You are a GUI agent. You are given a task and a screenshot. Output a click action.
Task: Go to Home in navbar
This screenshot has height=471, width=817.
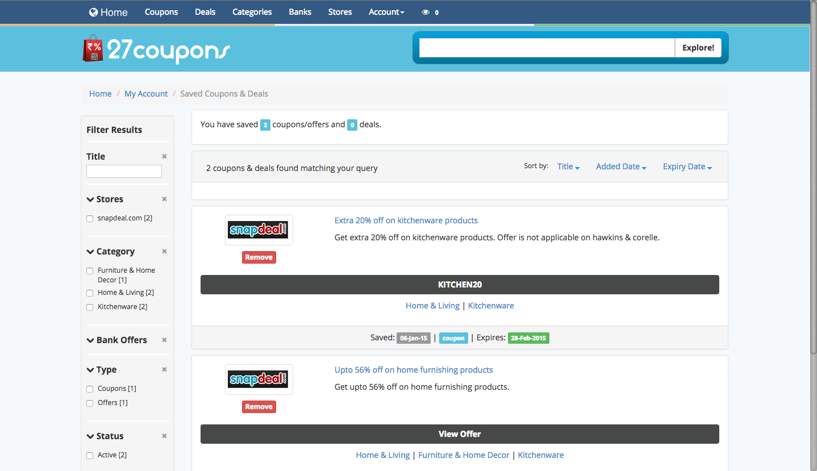(x=109, y=12)
